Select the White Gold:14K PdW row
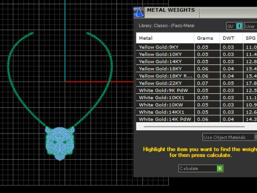 coord(196,119)
